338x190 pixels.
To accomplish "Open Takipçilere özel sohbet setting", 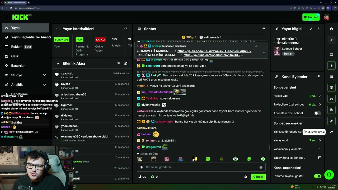I will 297,104.
